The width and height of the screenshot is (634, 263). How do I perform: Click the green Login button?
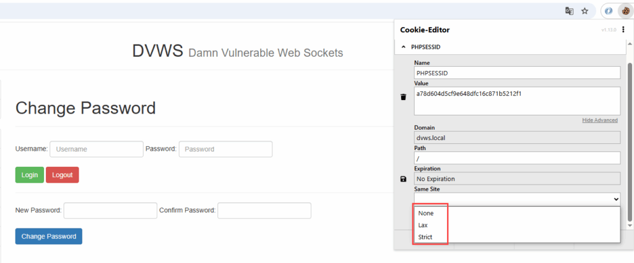point(30,175)
